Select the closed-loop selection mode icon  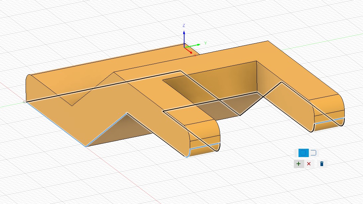tap(303, 153)
